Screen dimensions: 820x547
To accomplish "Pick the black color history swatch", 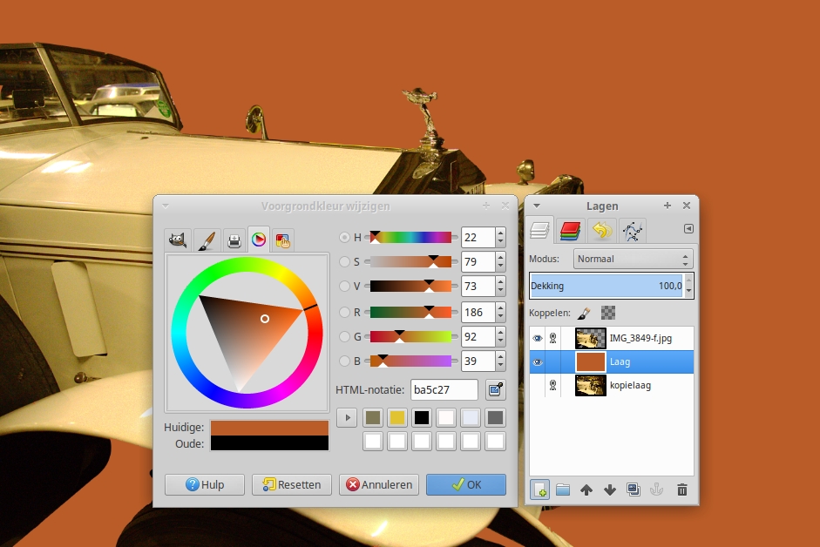I will pos(422,417).
